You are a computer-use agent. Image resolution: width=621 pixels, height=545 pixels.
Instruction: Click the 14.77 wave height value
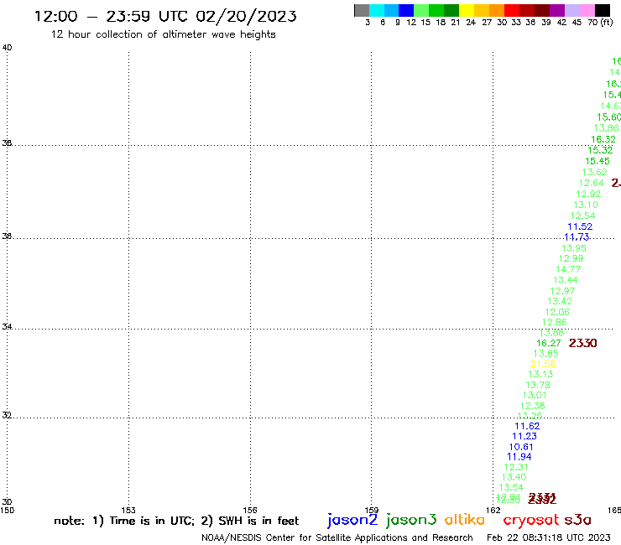pos(568,269)
